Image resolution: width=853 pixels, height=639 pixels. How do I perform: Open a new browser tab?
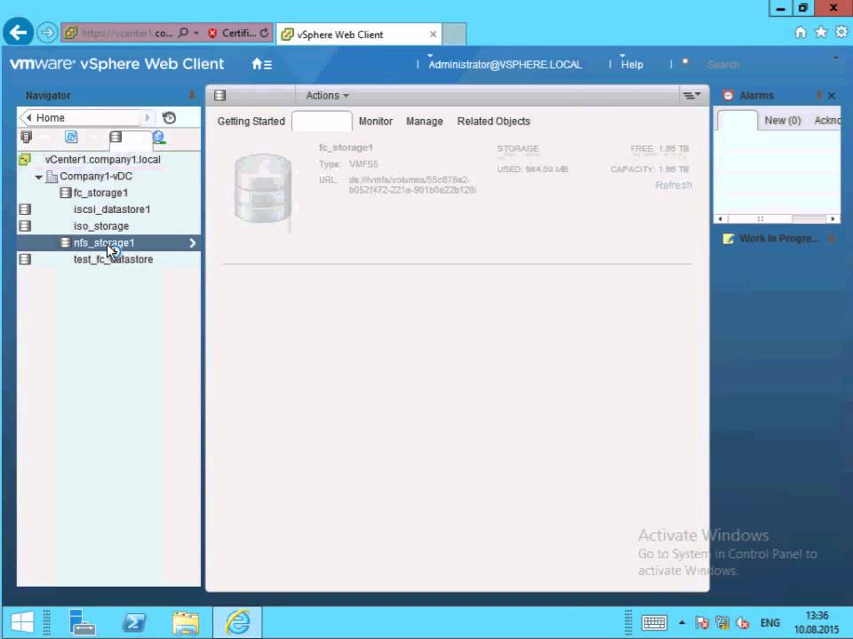454,35
